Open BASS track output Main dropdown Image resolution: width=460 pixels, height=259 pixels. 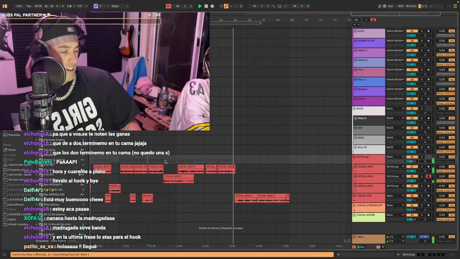395,109
